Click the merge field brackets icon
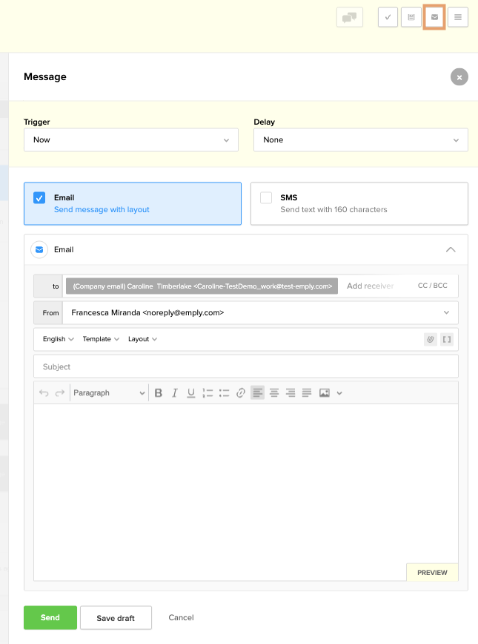478x644 pixels. (x=447, y=339)
